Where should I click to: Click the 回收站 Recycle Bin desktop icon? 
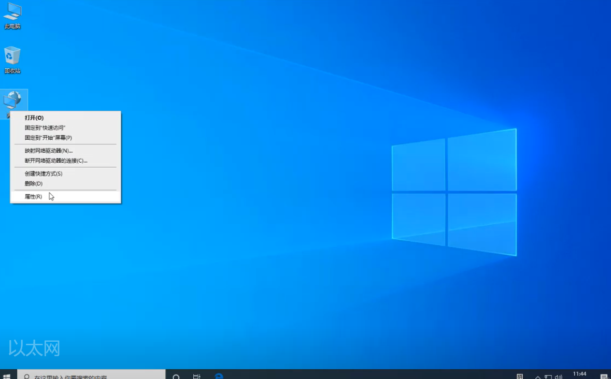pos(12,57)
